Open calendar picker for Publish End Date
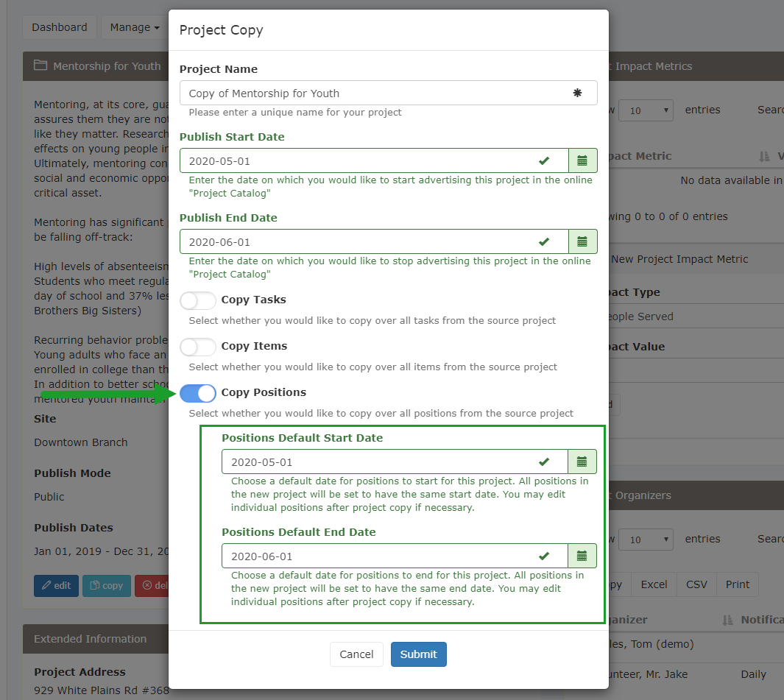 582,241
